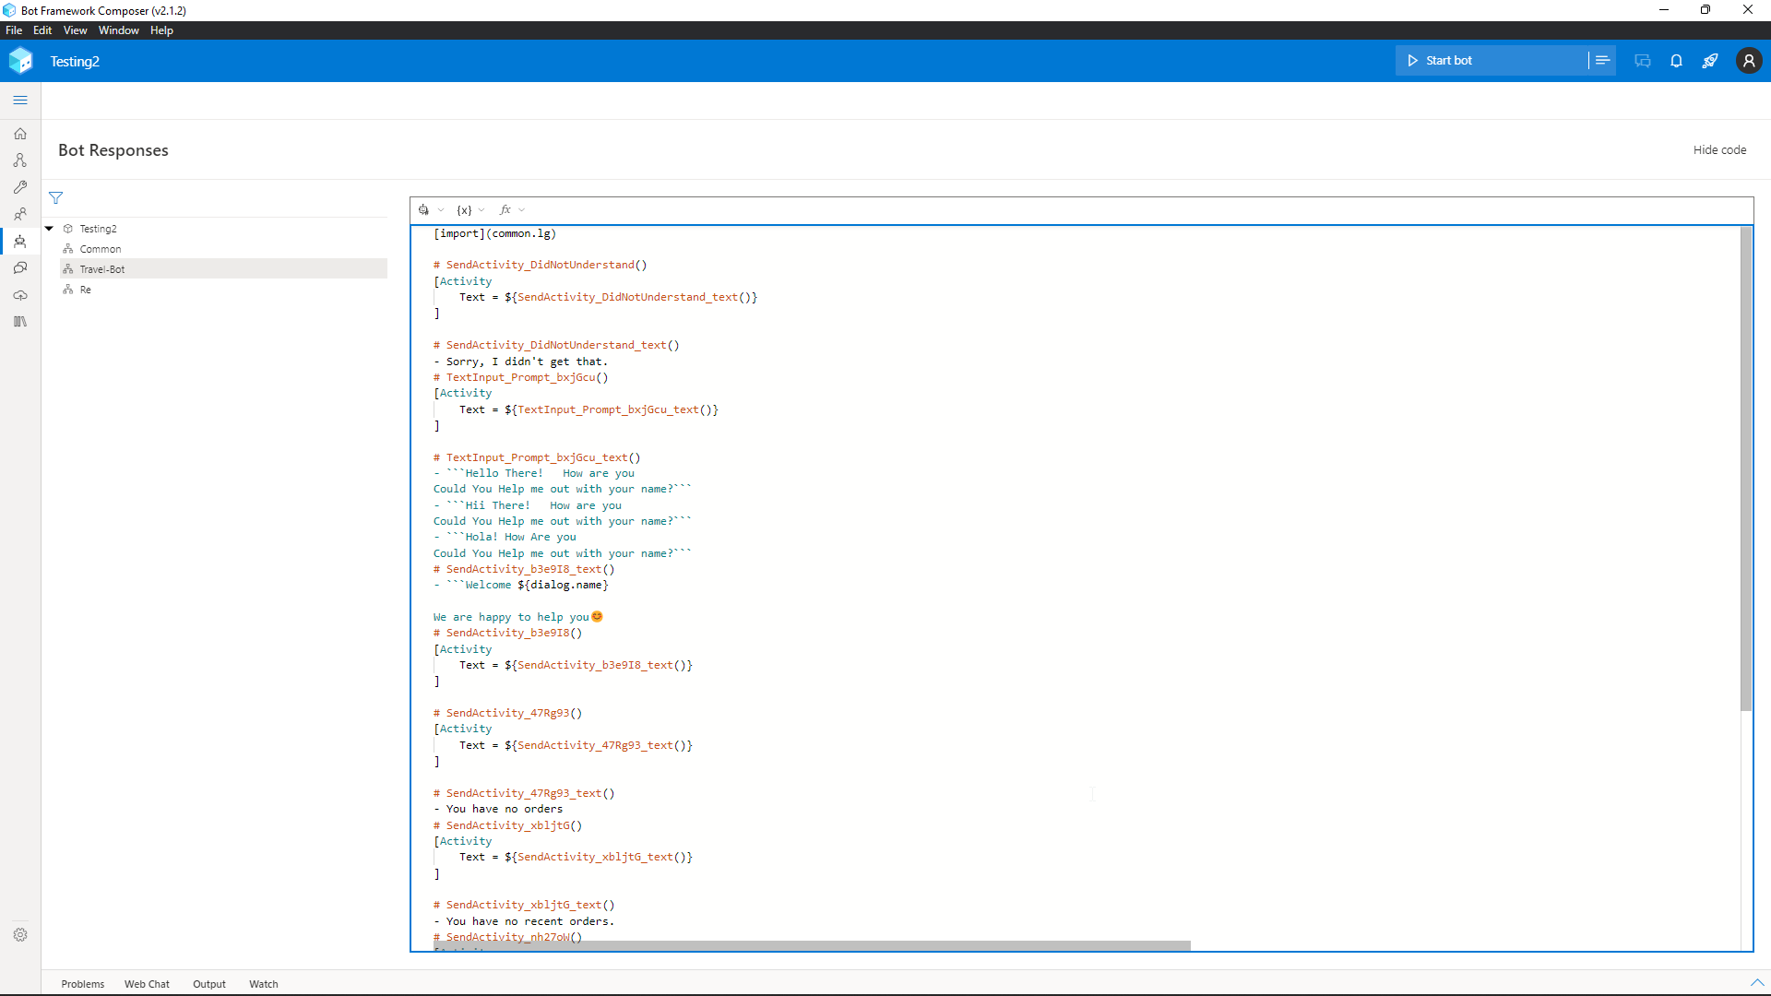The width and height of the screenshot is (1771, 996).
Task: Open the Window menu
Action: (x=119, y=30)
